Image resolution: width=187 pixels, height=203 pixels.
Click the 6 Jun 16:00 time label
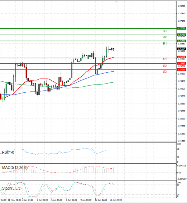(57, 200)
